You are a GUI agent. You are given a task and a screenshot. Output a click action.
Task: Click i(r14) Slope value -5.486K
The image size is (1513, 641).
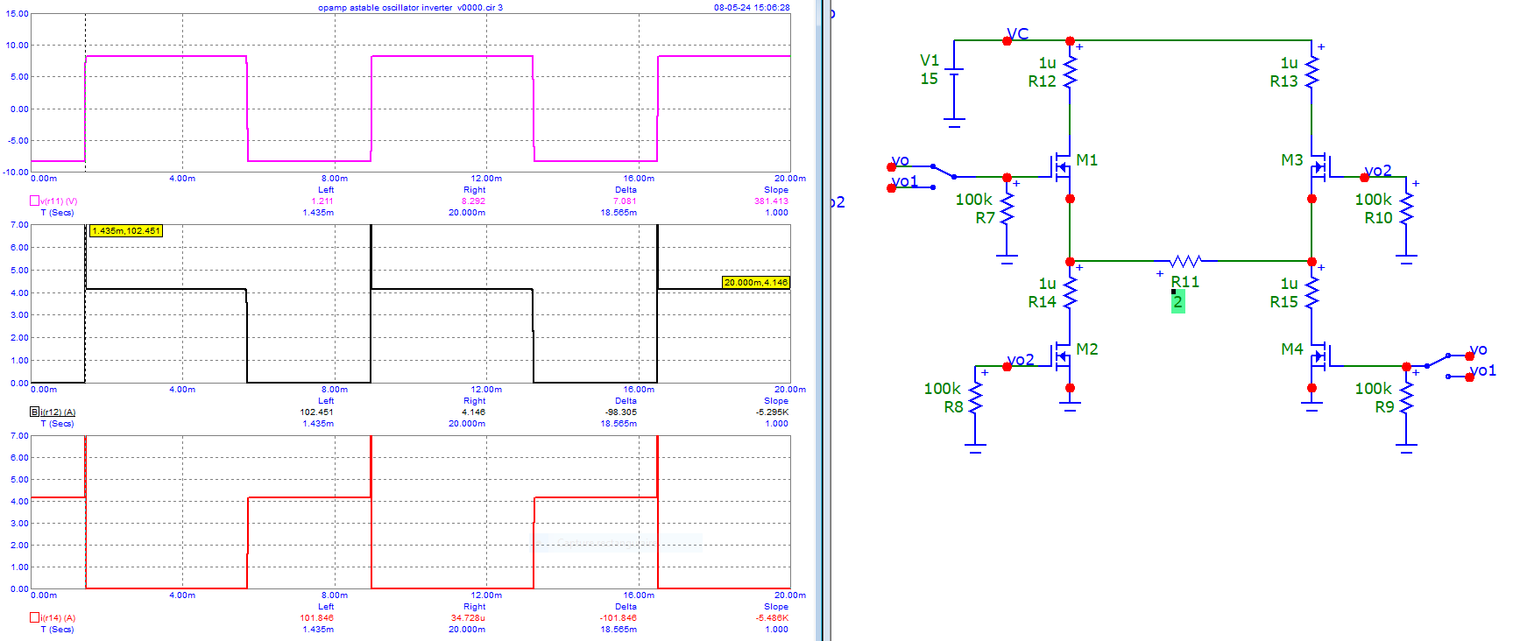772,618
